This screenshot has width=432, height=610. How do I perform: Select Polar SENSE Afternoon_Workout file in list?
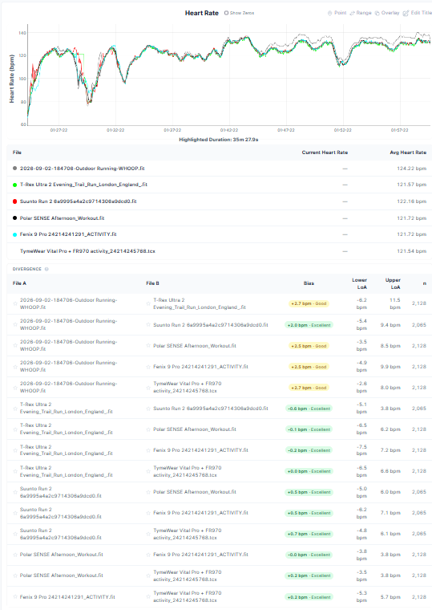(63, 218)
